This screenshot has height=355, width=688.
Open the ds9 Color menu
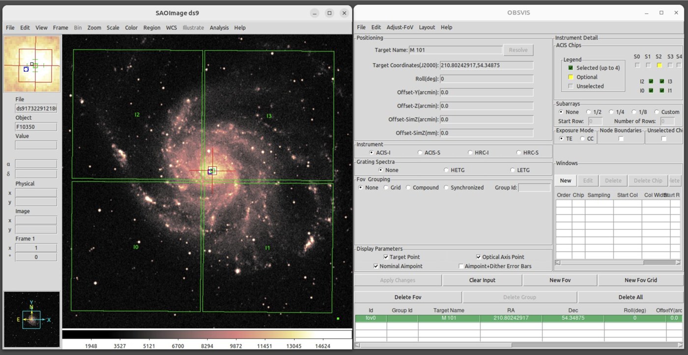point(131,27)
